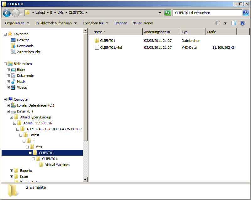Click the Zuletzt besucht icon

(x=13, y=52)
